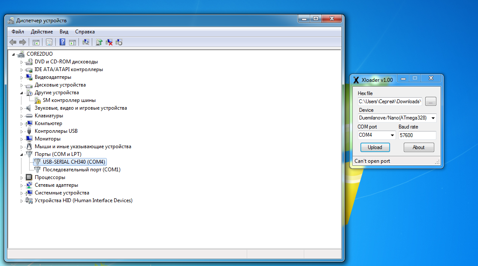Expand the Мониторы node
The height and width of the screenshot is (266, 478).
[x=21, y=139]
